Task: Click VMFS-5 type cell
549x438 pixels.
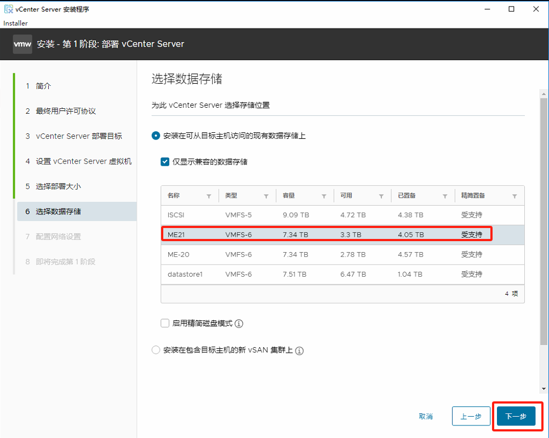Action: pyautogui.click(x=238, y=215)
